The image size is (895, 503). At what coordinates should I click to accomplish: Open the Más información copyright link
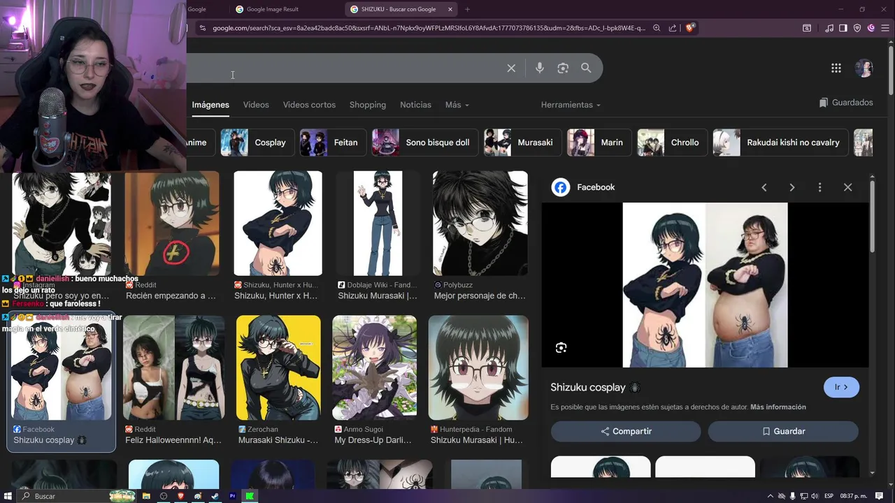(x=778, y=407)
